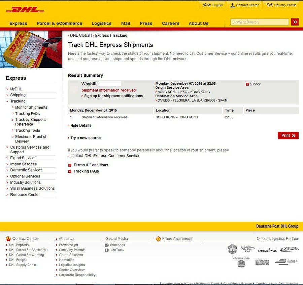Click the Formula E partner logo
Viewport: 303px width, 285px height.
click(x=285, y=262)
